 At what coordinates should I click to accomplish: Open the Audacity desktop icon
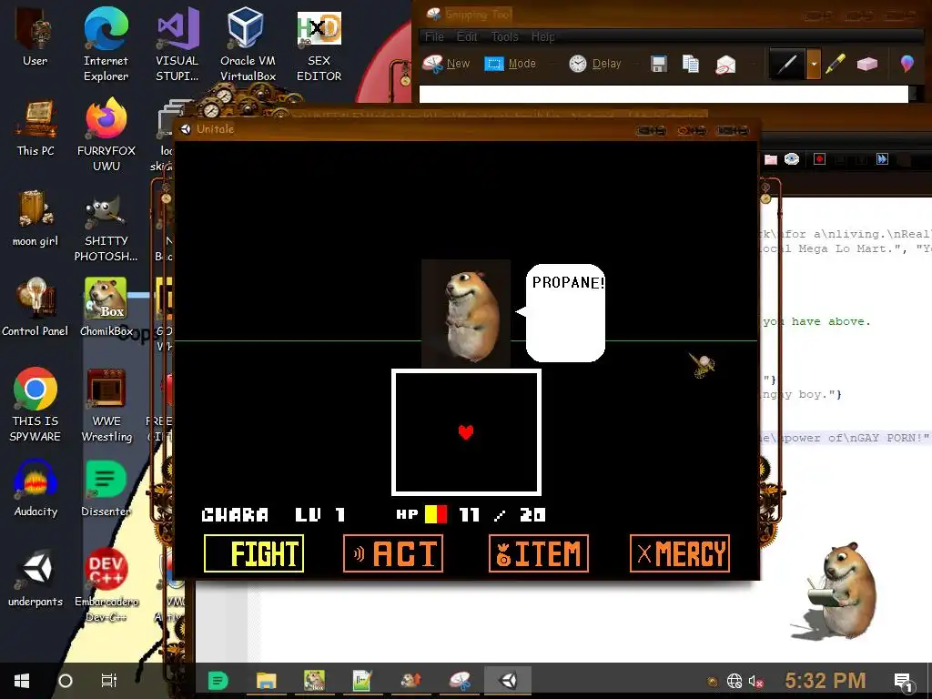point(35,489)
